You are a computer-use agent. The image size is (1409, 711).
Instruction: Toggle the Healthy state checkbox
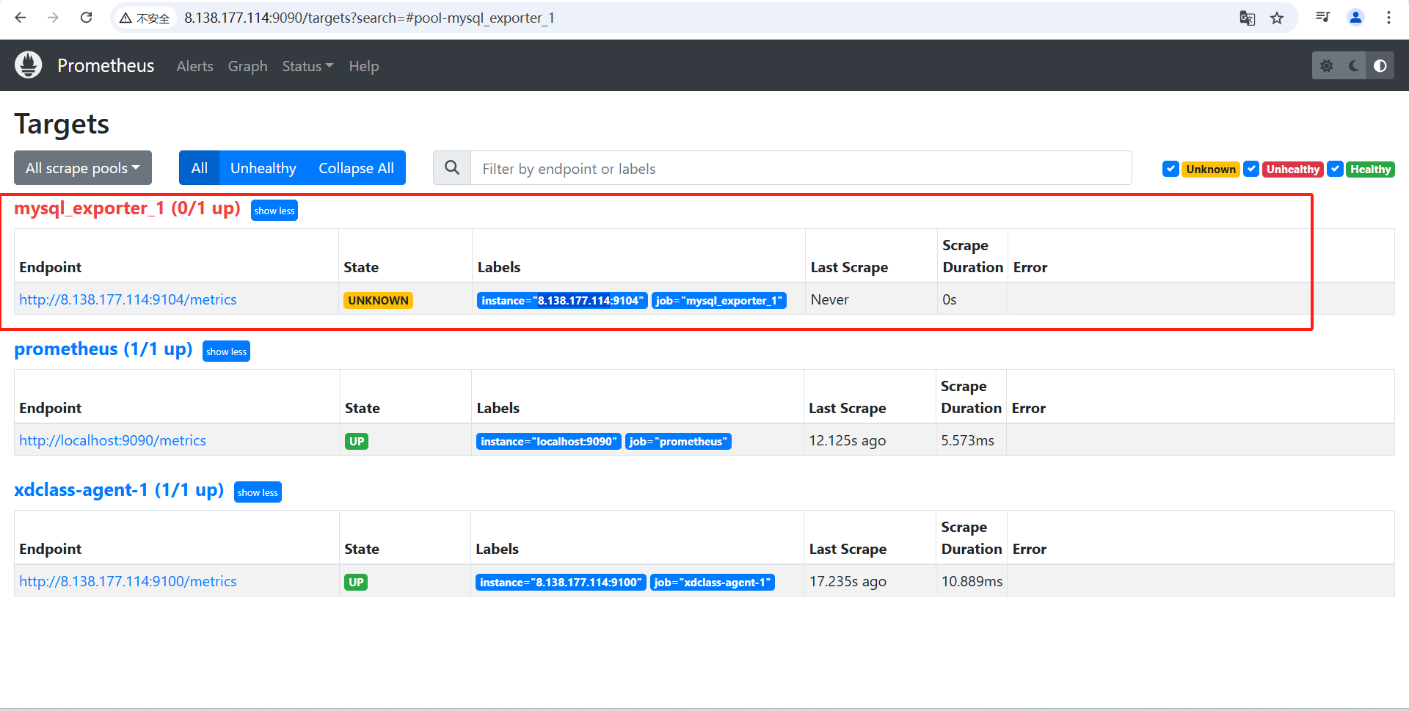(1336, 169)
